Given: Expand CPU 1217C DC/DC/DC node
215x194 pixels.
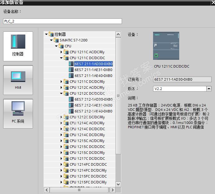Looking at the screenshot, I should (x=61, y=159).
